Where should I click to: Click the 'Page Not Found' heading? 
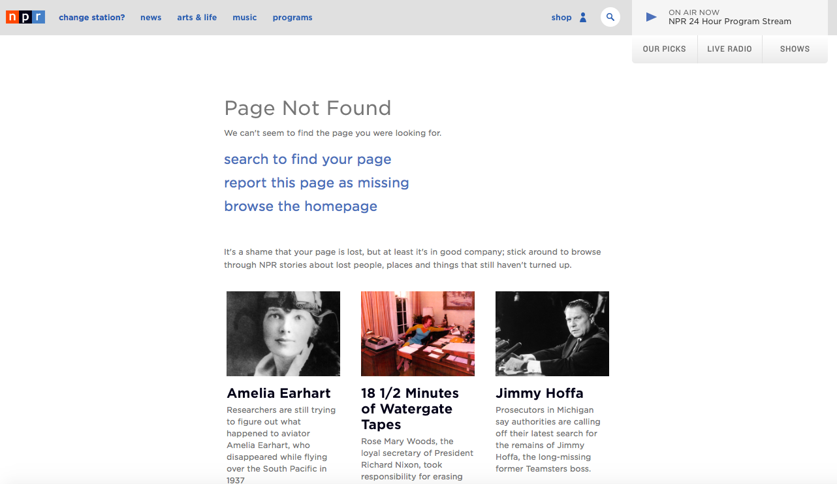(308, 108)
